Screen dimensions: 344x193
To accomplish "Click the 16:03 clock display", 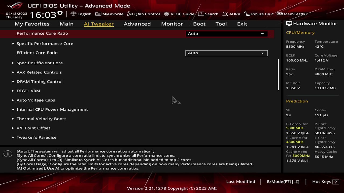I will (43, 14).
